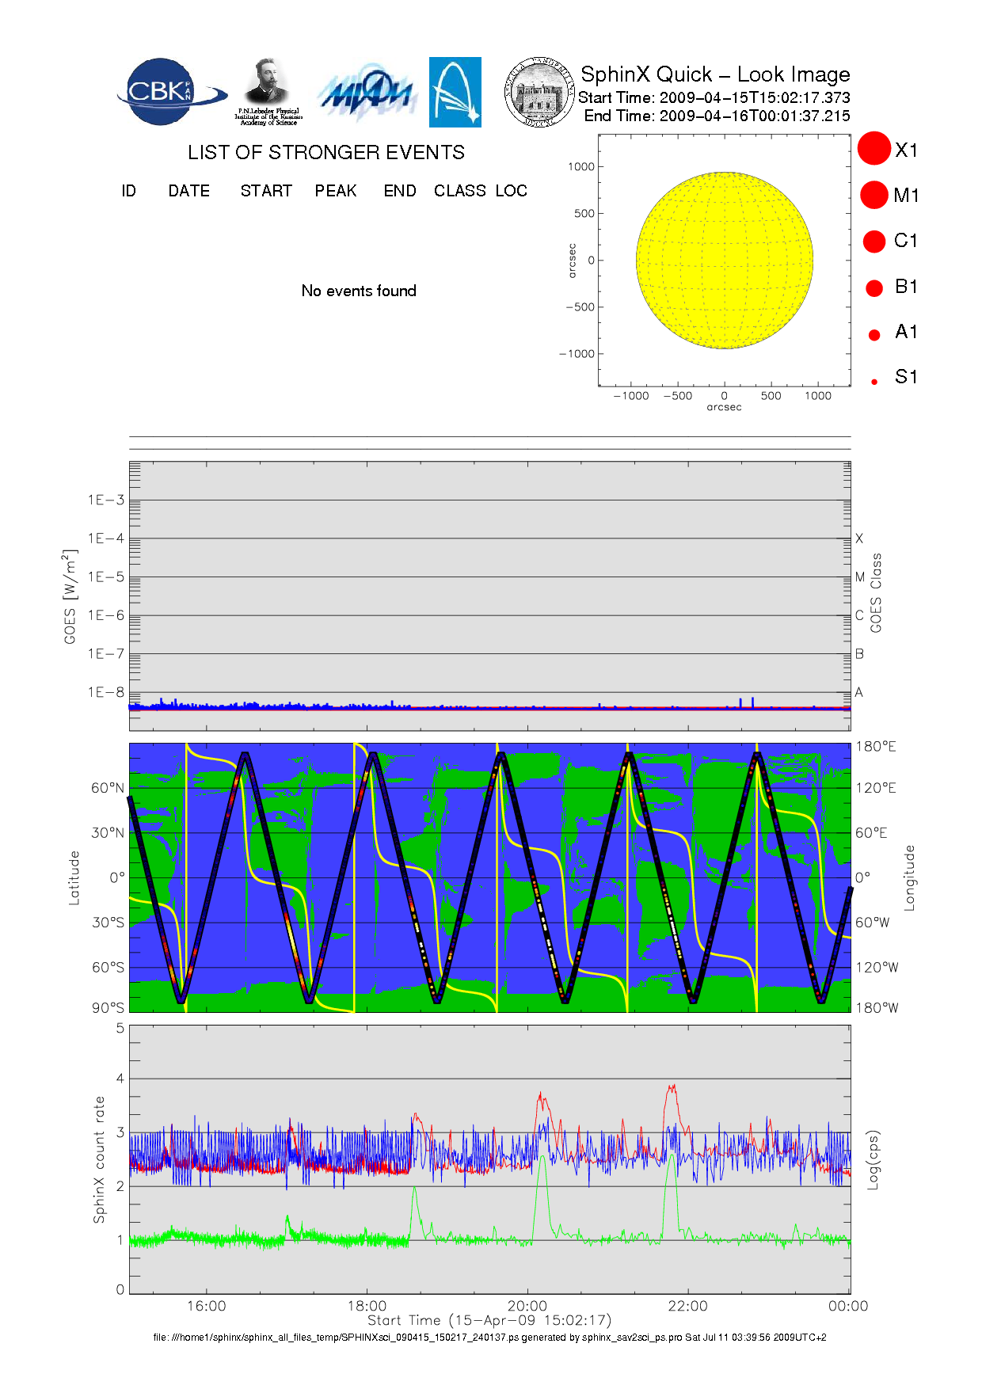The height and width of the screenshot is (1389, 982).
Task: Click the 20:00 time axis label
Action: coord(527,1306)
